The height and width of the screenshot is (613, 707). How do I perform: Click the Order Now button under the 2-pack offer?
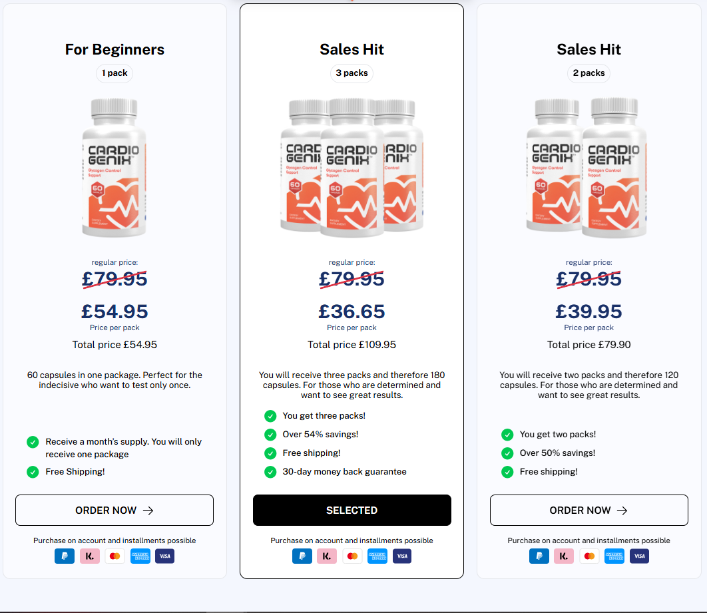[x=589, y=510]
